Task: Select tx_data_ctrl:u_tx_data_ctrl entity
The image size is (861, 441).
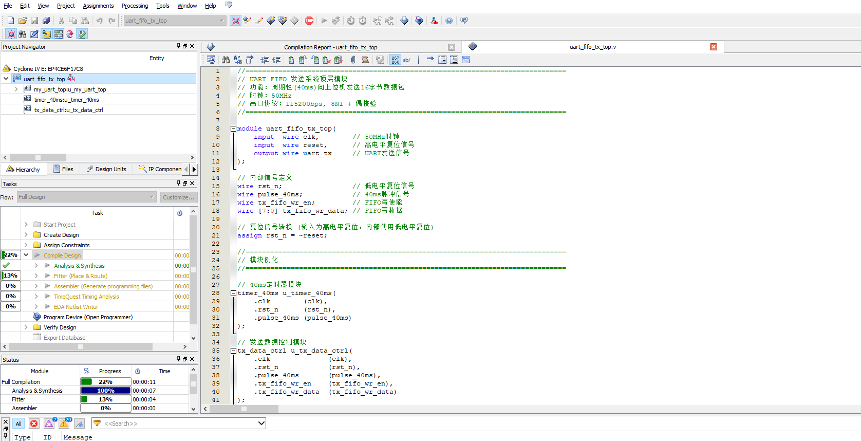Action: [x=68, y=110]
